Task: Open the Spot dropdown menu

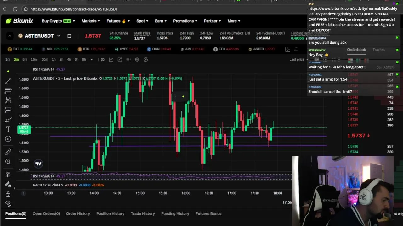Action: coord(142,21)
